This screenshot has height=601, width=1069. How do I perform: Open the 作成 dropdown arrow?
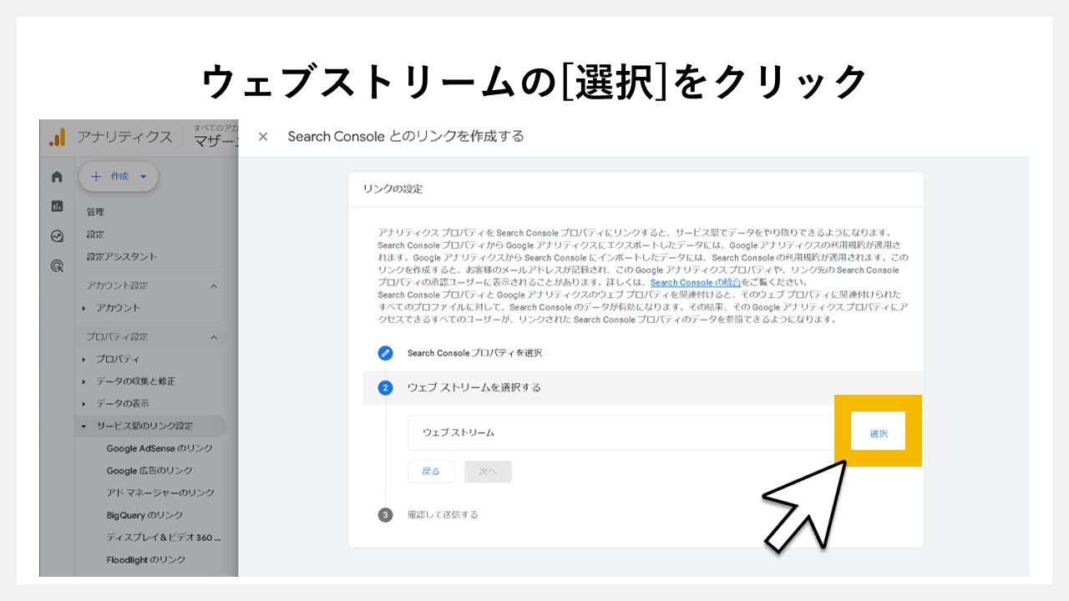point(141,177)
